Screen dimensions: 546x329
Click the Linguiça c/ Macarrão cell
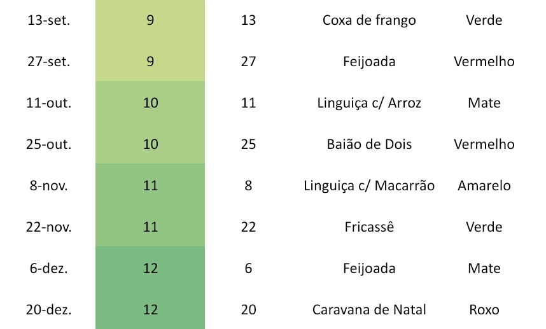[x=369, y=186]
